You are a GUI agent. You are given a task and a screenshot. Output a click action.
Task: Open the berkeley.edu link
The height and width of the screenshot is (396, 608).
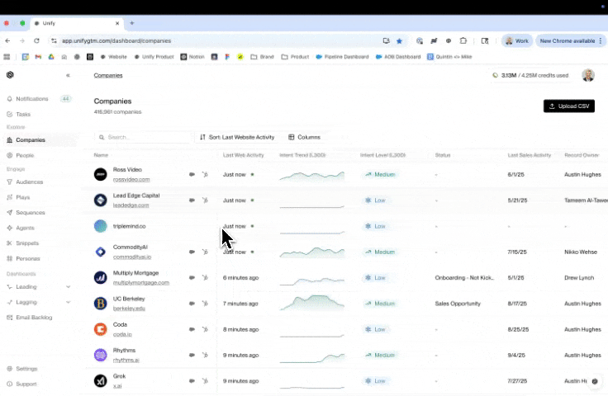coord(129,309)
